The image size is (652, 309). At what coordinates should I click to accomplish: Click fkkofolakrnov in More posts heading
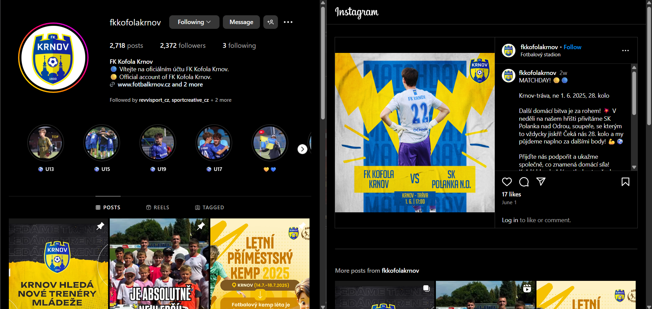401,271
